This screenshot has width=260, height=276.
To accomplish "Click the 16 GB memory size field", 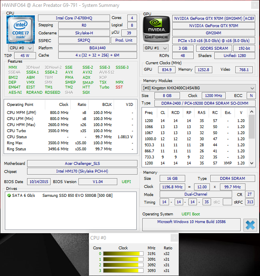I will (x=172, y=179).
